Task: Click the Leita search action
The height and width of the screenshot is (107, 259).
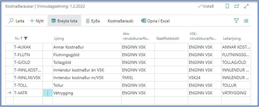Action: [x=16, y=21]
